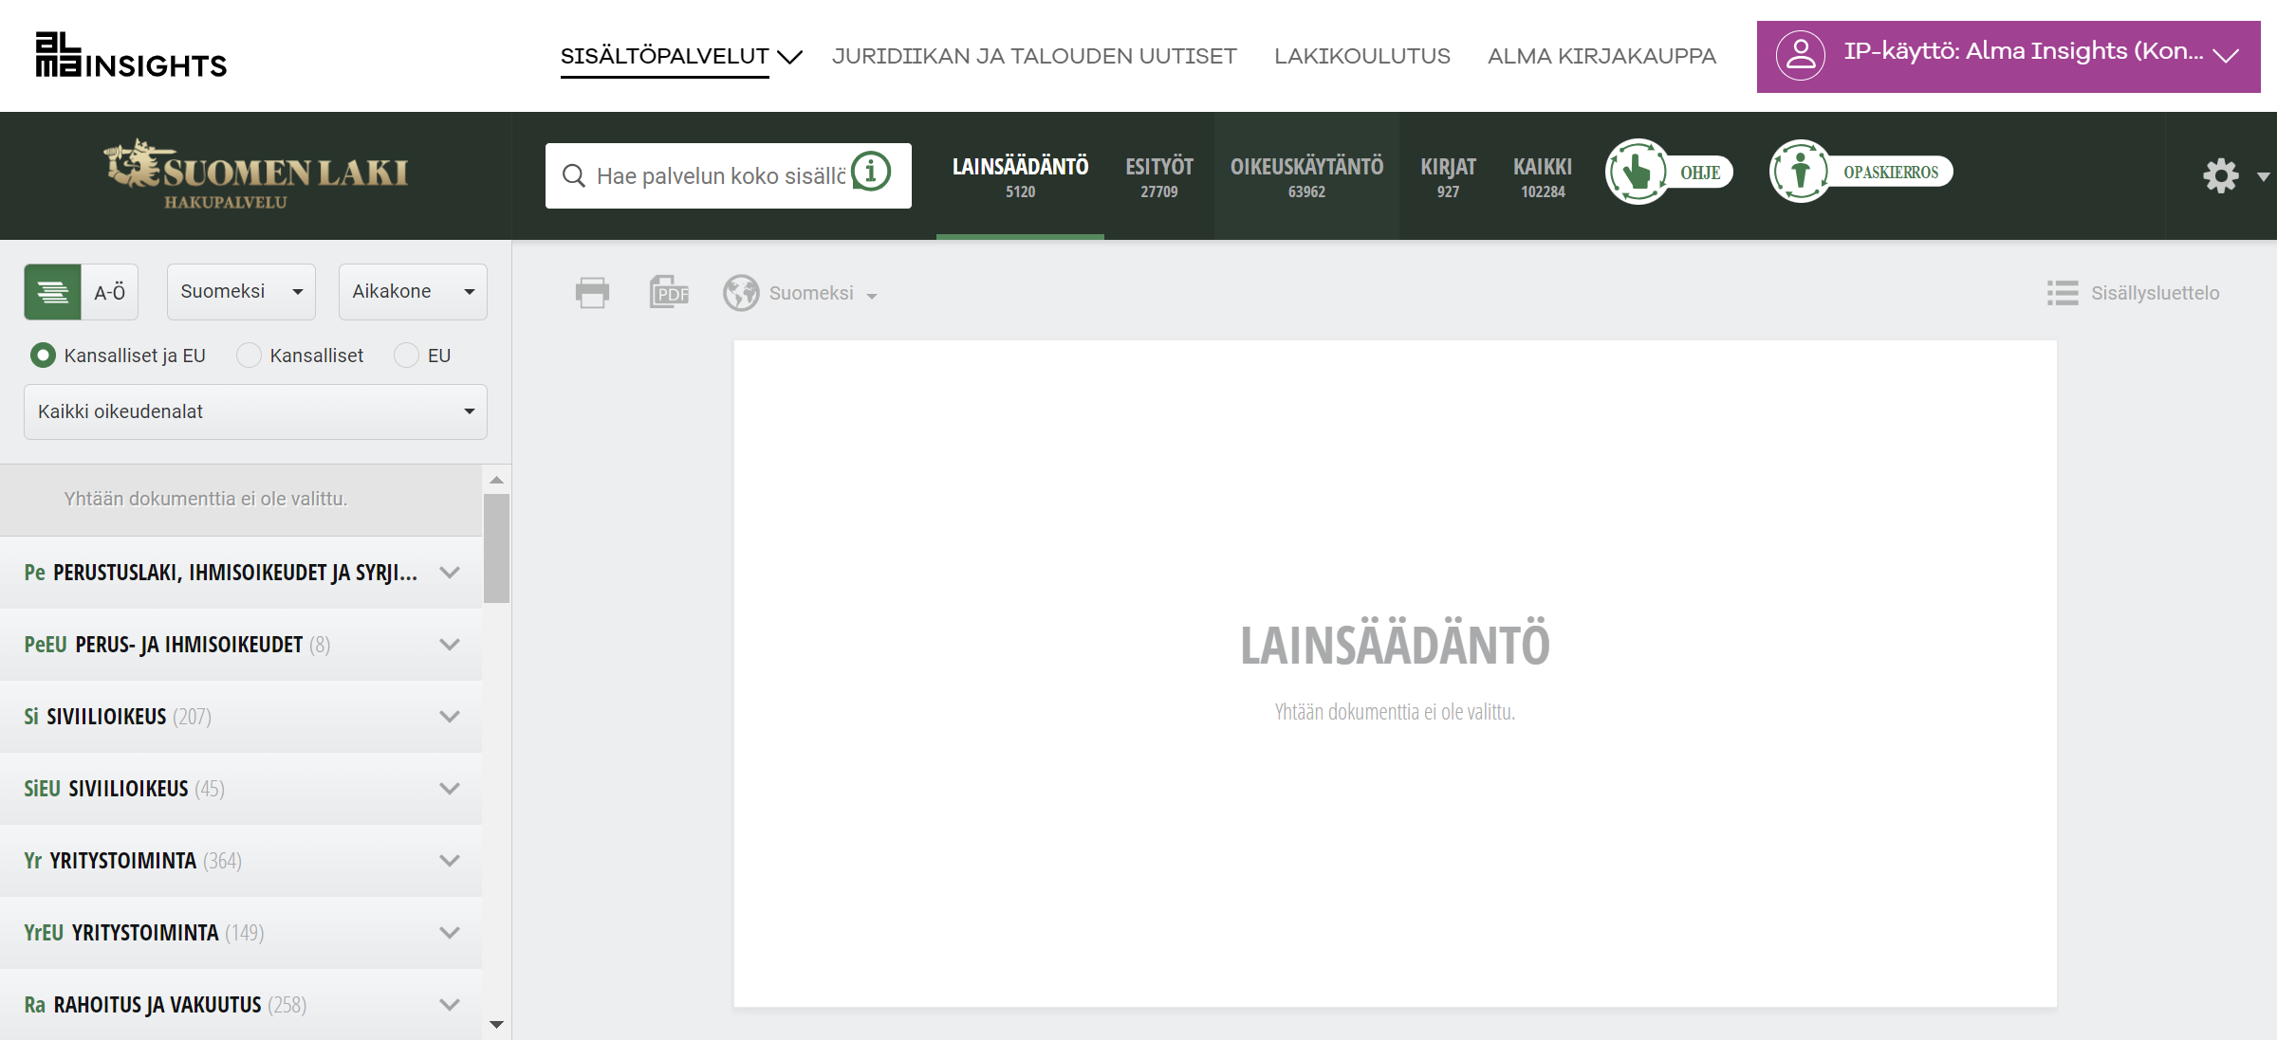The image size is (2277, 1040).
Task: Click the sidebar scroll down arrow
Action: click(496, 1024)
